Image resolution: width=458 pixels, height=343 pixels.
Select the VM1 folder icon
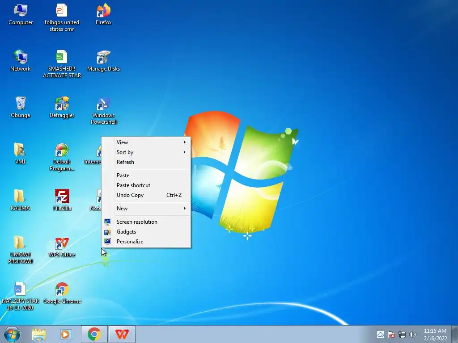[20, 154]
